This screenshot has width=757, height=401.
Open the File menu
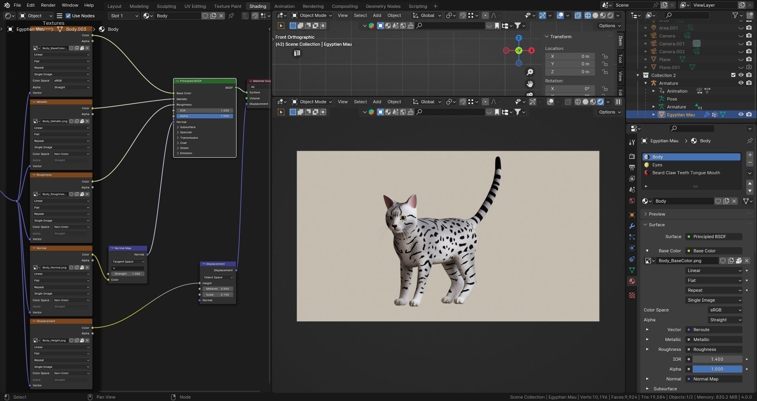point(17,5)
